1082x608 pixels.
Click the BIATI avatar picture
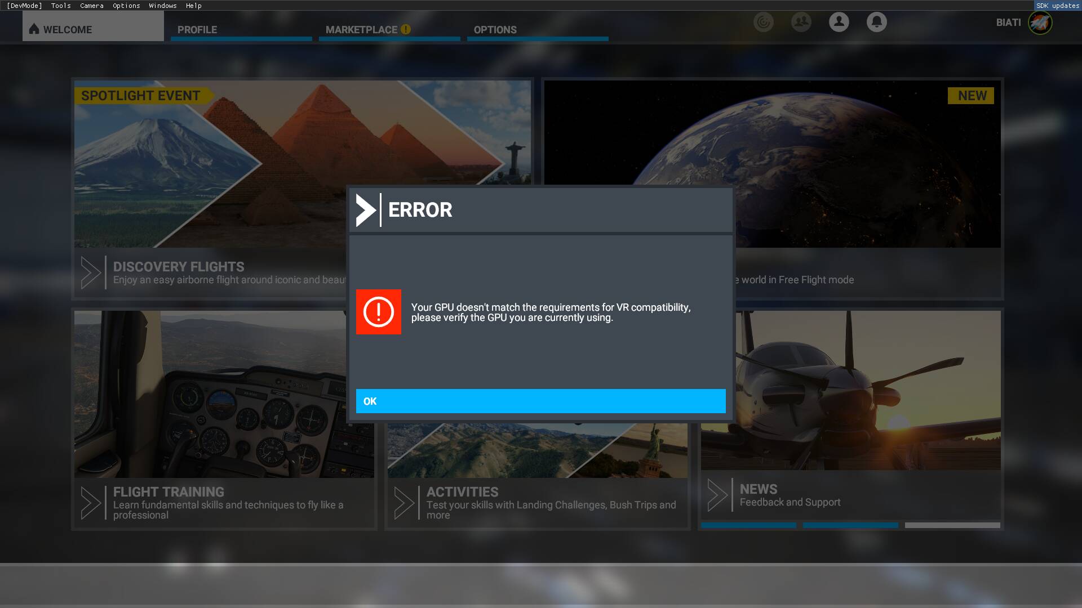coord(1040,23)
